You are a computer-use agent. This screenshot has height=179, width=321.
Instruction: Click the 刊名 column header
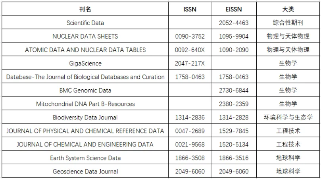85,9
